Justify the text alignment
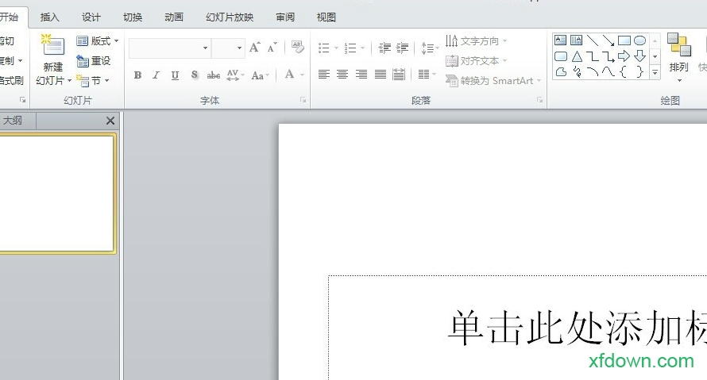Screen dimensions: 707x380 coord(380,75)
